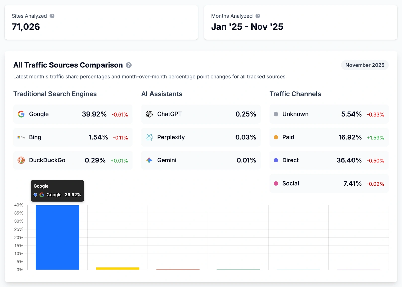This screenshot has width=402, height=287.
Task: Click the Gemini sparkle icon
Action: point(149,160)
